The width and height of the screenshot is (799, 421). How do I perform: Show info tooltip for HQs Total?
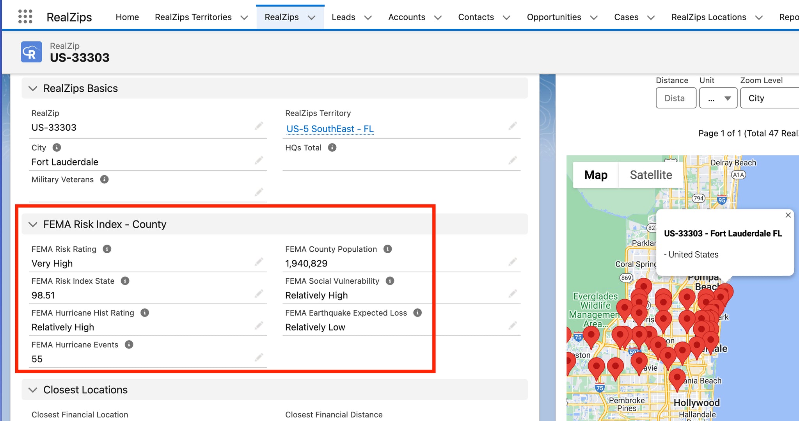332,147
